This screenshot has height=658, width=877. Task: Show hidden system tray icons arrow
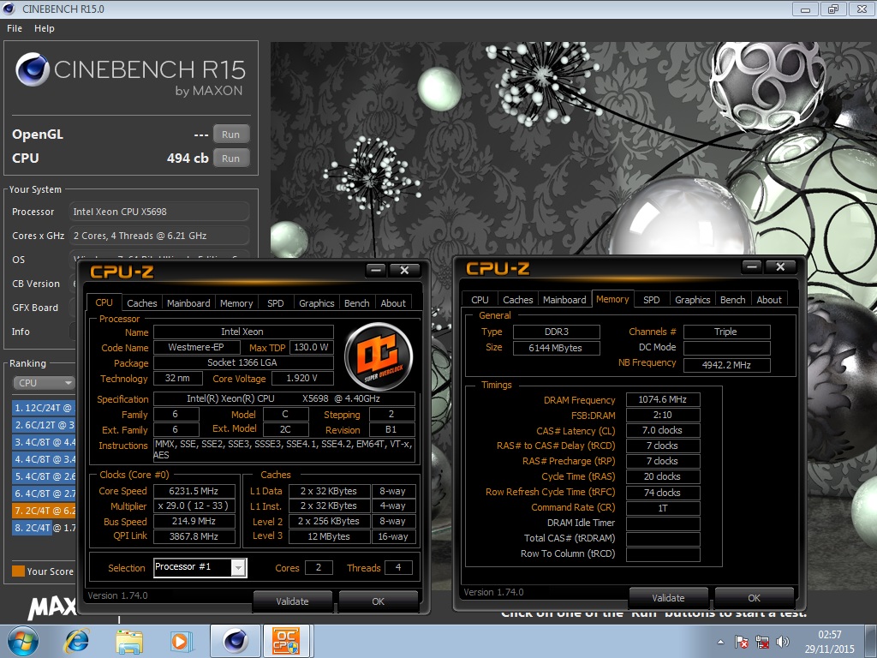pyautogui.click(x=720, y=642)
